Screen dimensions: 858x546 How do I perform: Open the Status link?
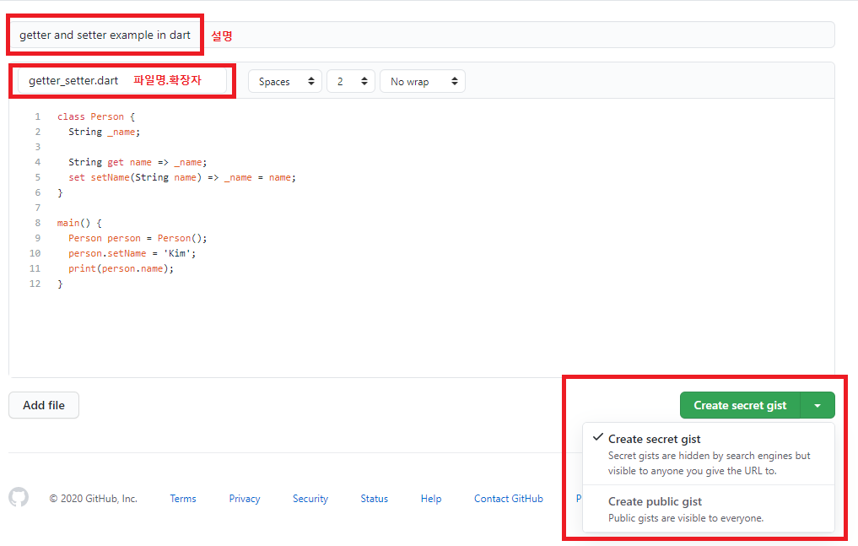(x=374, y=498)
